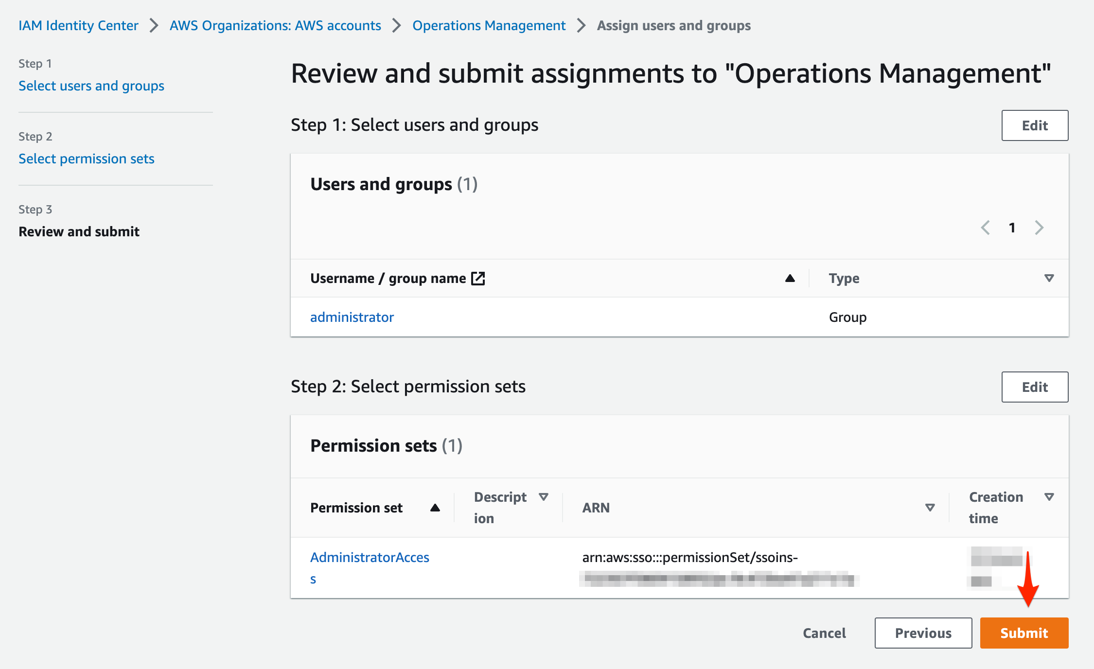This screenshot has width=1094, height=669.
Task: Sort permission sets by Creation time arrow
Action: tap(1049, 497)
